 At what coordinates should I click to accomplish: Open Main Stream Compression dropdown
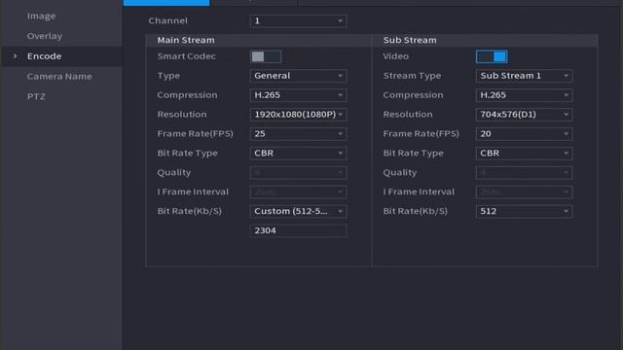pyautogui.click(x=298, y=95)
